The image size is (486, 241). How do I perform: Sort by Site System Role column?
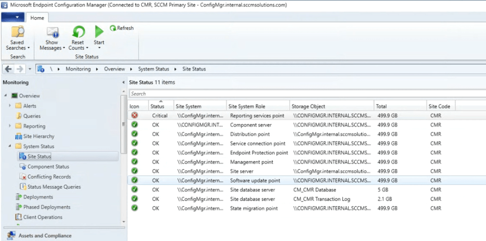tap(246, 106)
